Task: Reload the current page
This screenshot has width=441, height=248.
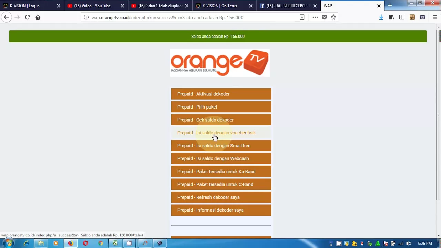Action: click(28, 17)
